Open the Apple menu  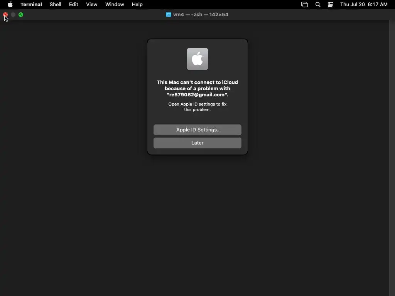coord(10,5)
